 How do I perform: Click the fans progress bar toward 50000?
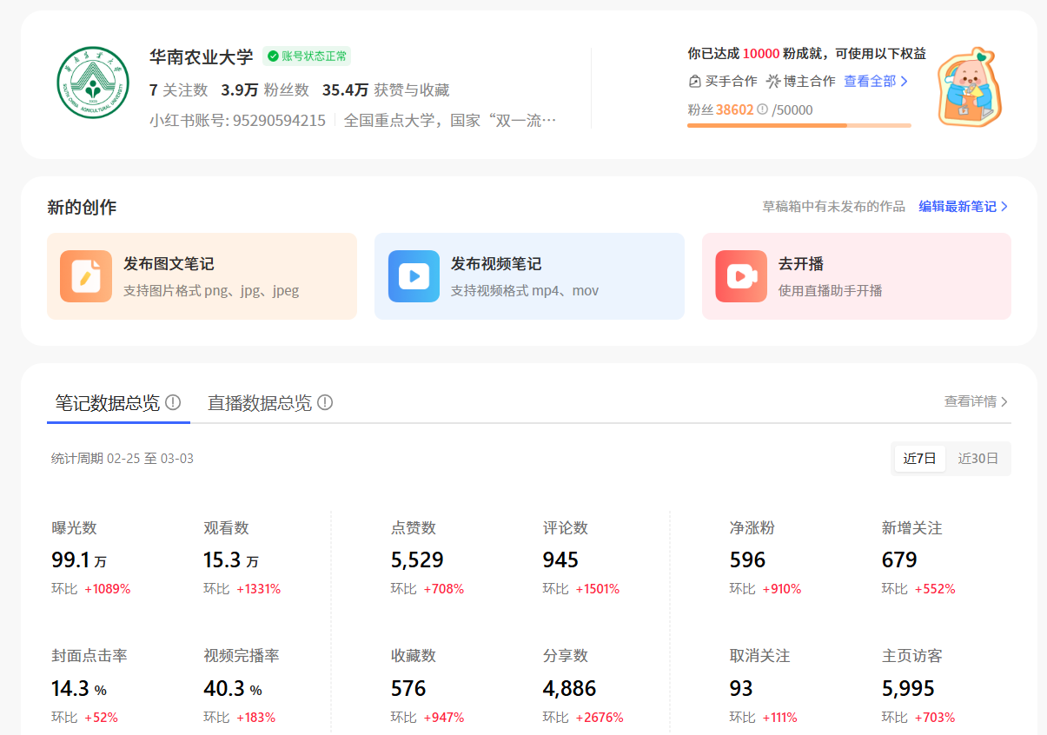click(799, 125)
